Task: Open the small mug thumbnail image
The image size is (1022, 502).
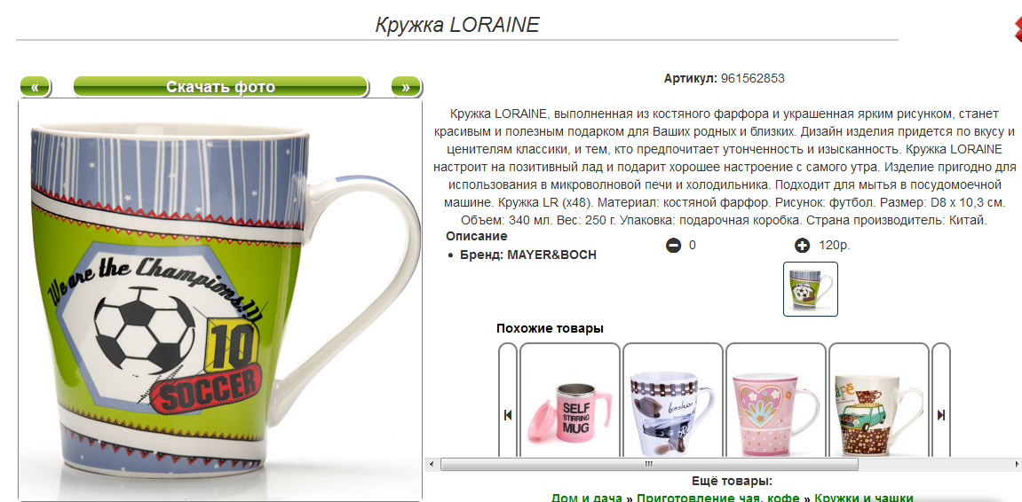Action: click(x=810, y=289)
